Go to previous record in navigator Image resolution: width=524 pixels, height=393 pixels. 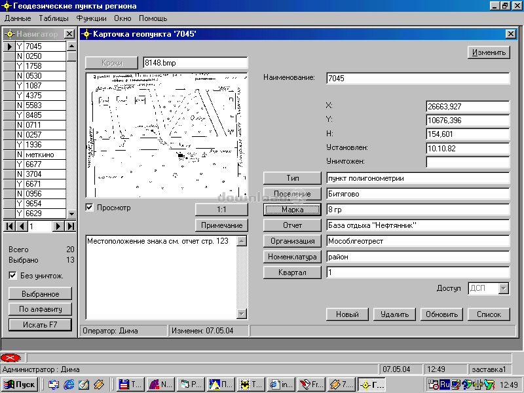pos(21,226)
